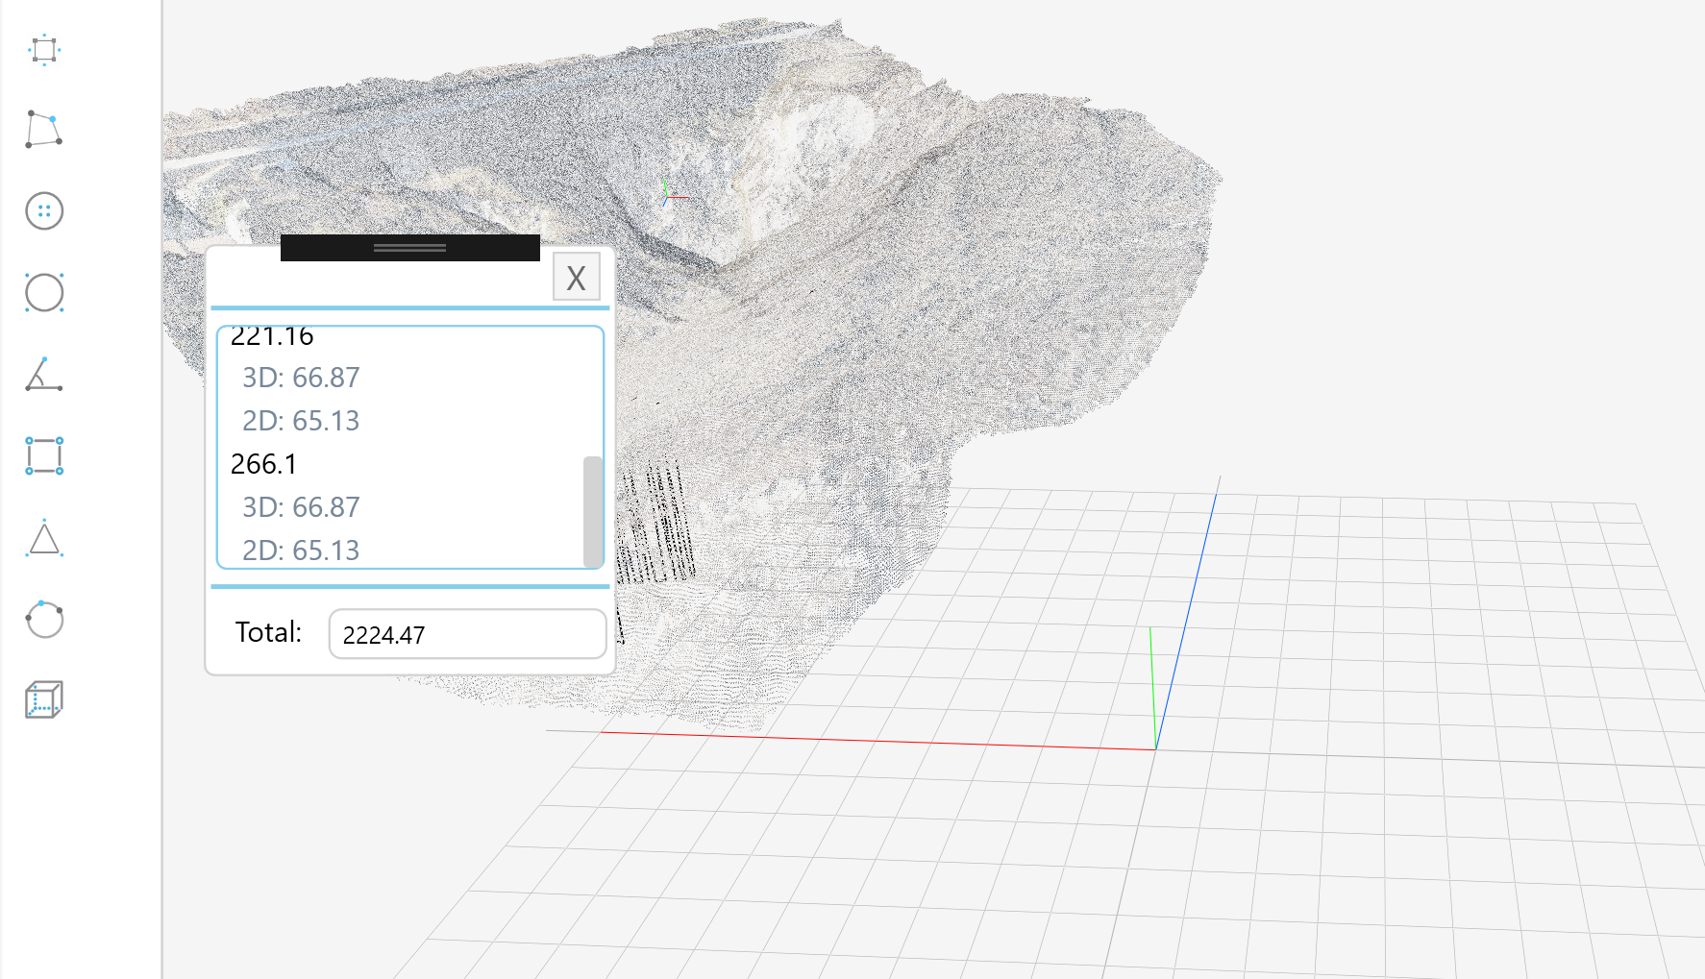The width and height of the screenshot is (1705, 979).
Task: Pick the triangle measurement tool
Action: click(x=44, y=538)
